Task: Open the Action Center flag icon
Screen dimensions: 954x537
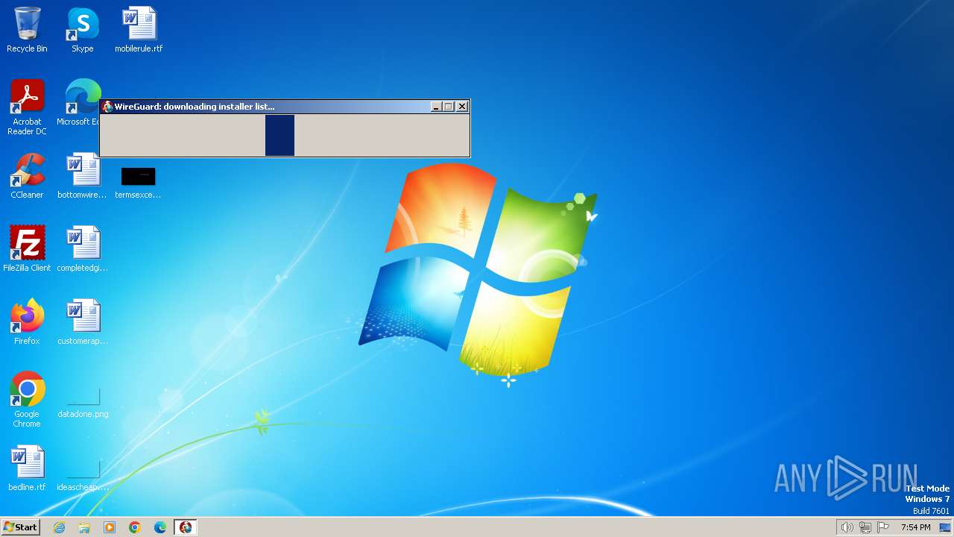Action: 883,527
